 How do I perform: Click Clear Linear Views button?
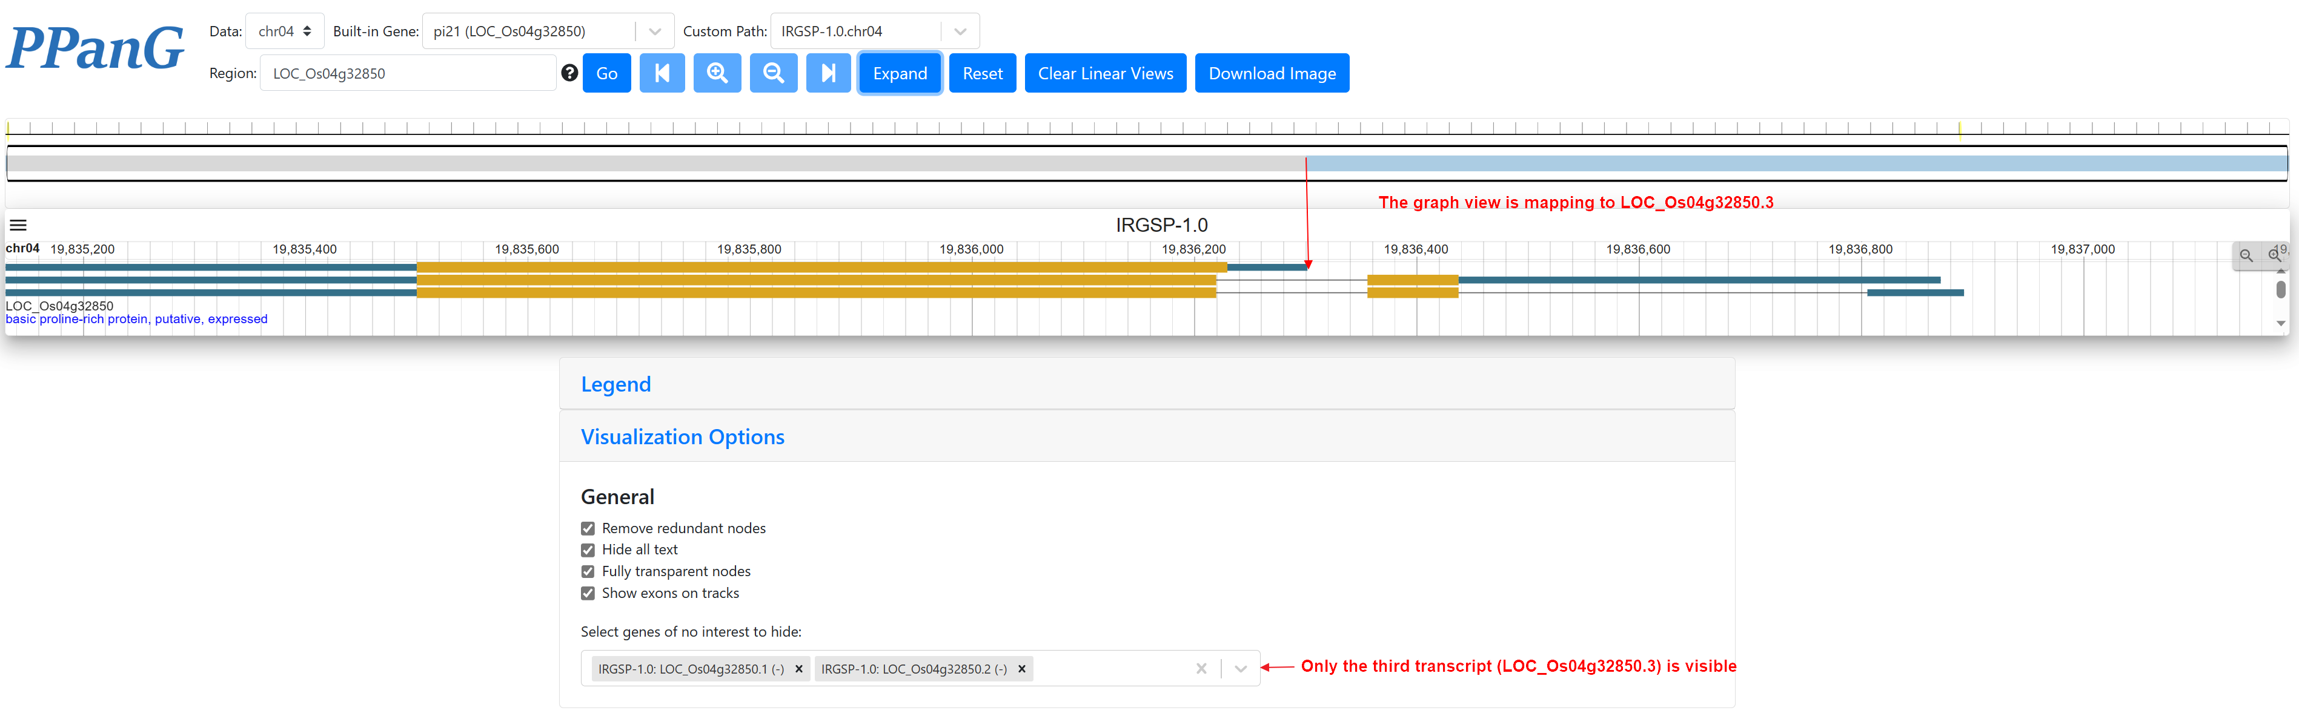1105,73
